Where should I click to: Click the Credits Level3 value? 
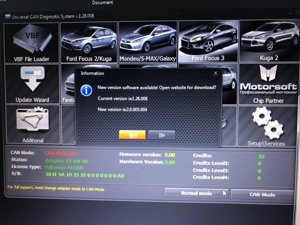click(259, 171)
